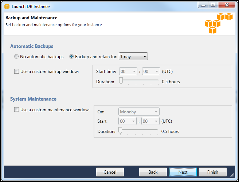239x182 pixels.
Task: Open backup Start time hour dropdown
Action: pos(128,72)
